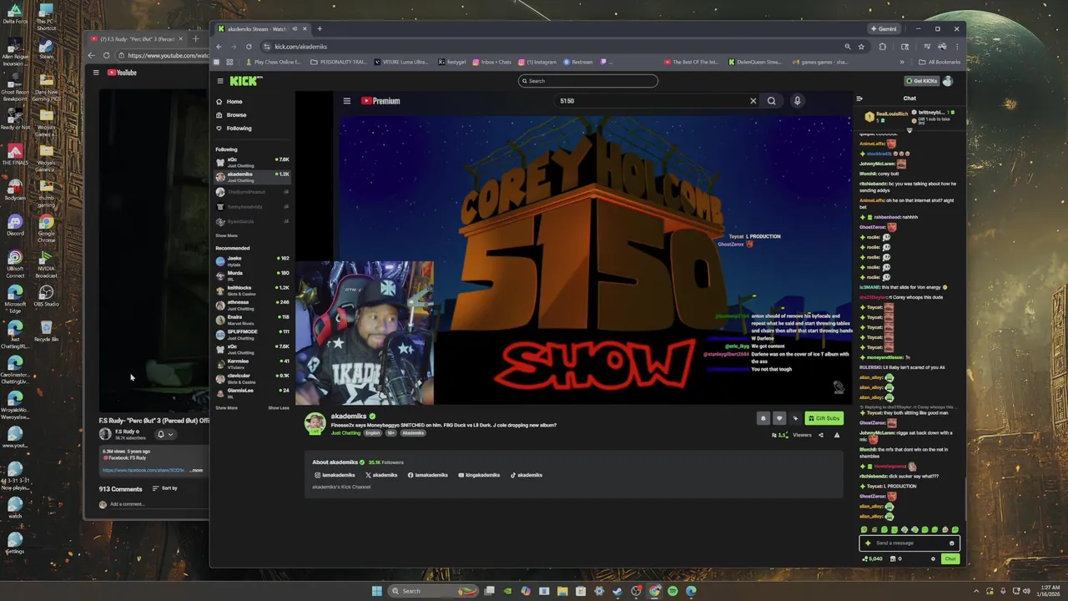Click the Get KICKs button
Image resolution: width=1068 pixels, height=601 pixels.
[921, 81]
